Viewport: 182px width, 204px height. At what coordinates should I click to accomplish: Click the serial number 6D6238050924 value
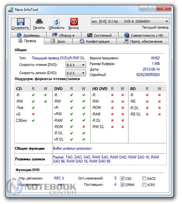coord(148,75)
